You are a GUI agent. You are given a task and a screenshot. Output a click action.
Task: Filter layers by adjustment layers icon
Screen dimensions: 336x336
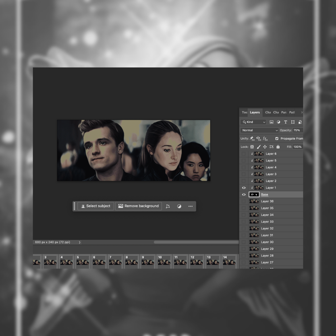278,122
